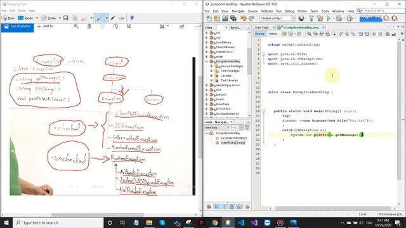This screenshot has width=406, height=228.
Task: Run Project with green play icon
Action: [x=329, y=18]
